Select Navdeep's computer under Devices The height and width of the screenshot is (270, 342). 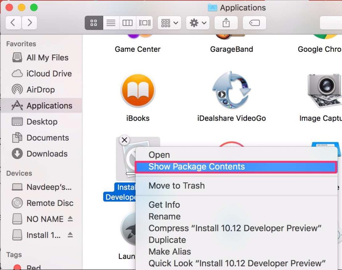click(x=41, y=187)
